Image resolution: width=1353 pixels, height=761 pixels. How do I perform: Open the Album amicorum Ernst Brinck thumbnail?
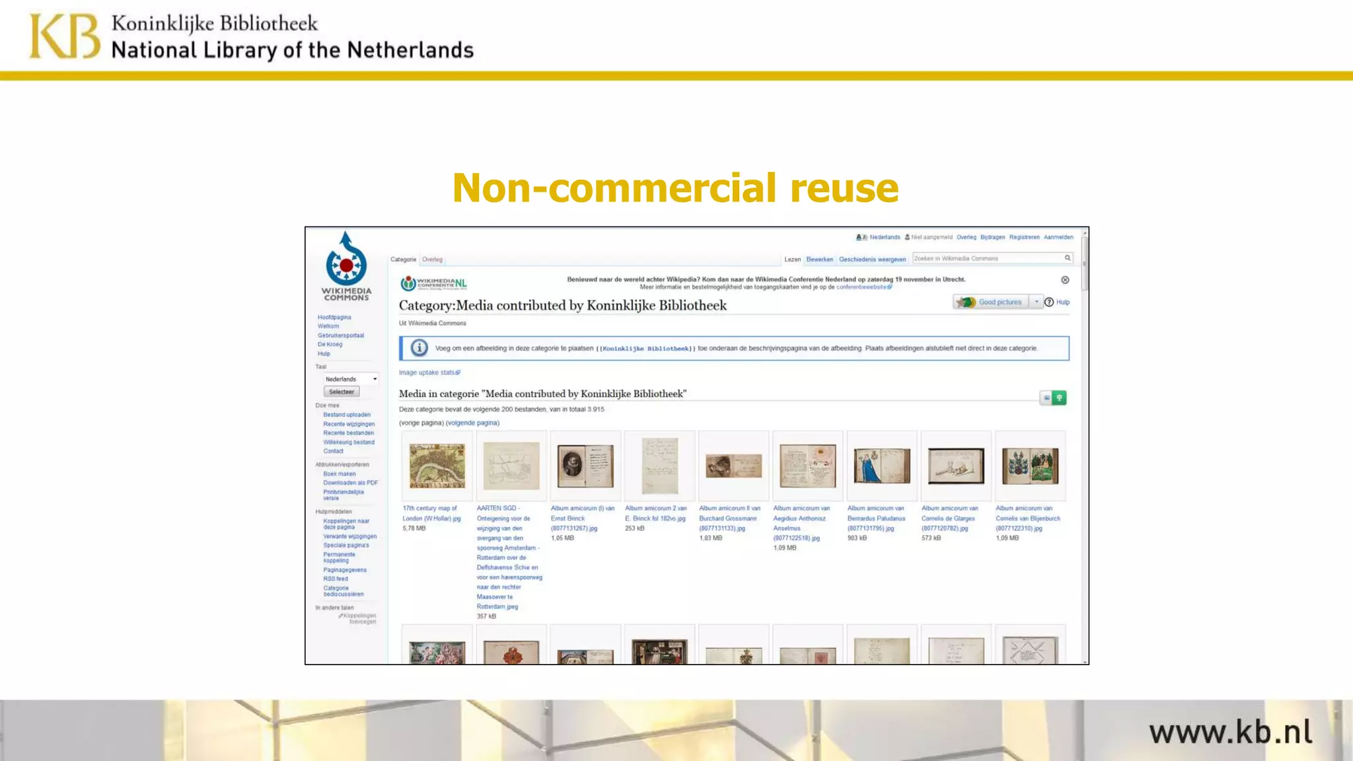coord(585,466)
